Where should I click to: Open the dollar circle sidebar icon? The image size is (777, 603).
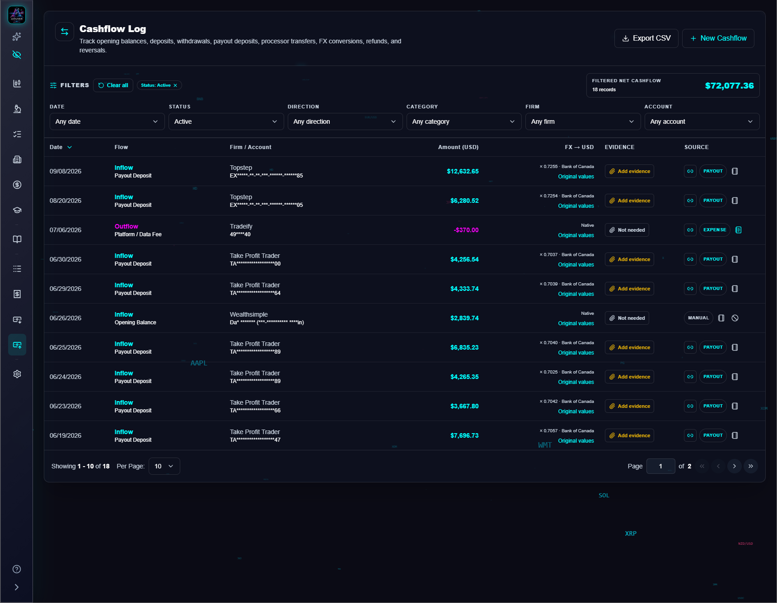click(17, 185)
